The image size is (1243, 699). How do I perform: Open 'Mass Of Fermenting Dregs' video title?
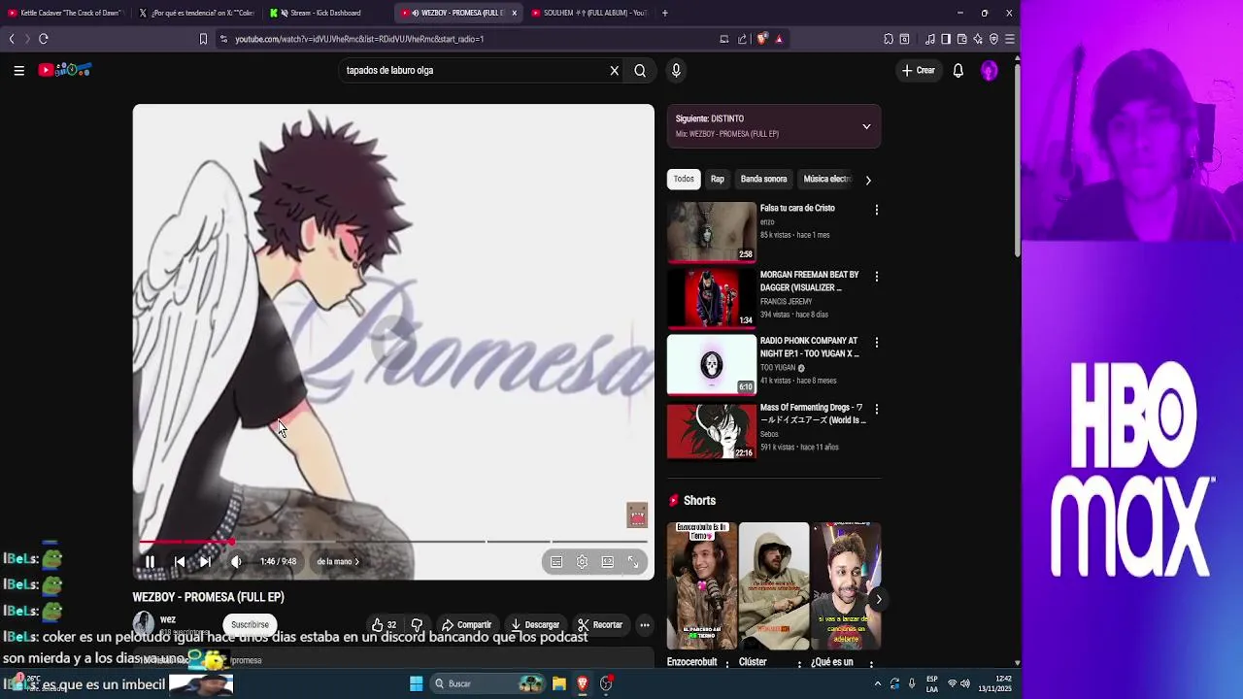click(x=813, y=414)
